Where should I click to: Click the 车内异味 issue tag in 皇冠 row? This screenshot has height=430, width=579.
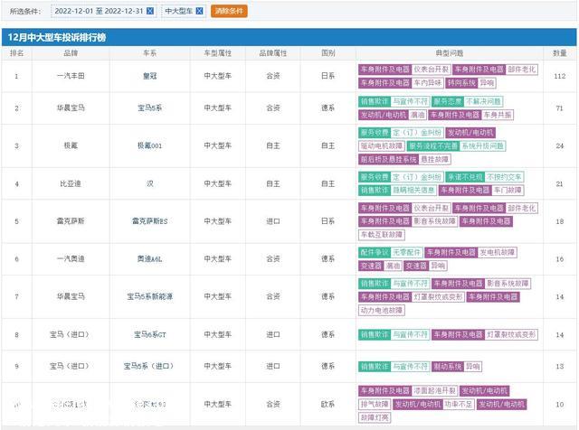click(427, 83)
